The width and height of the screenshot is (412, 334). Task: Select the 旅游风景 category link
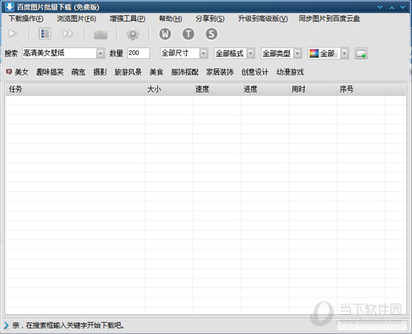[x=128, y=72]
